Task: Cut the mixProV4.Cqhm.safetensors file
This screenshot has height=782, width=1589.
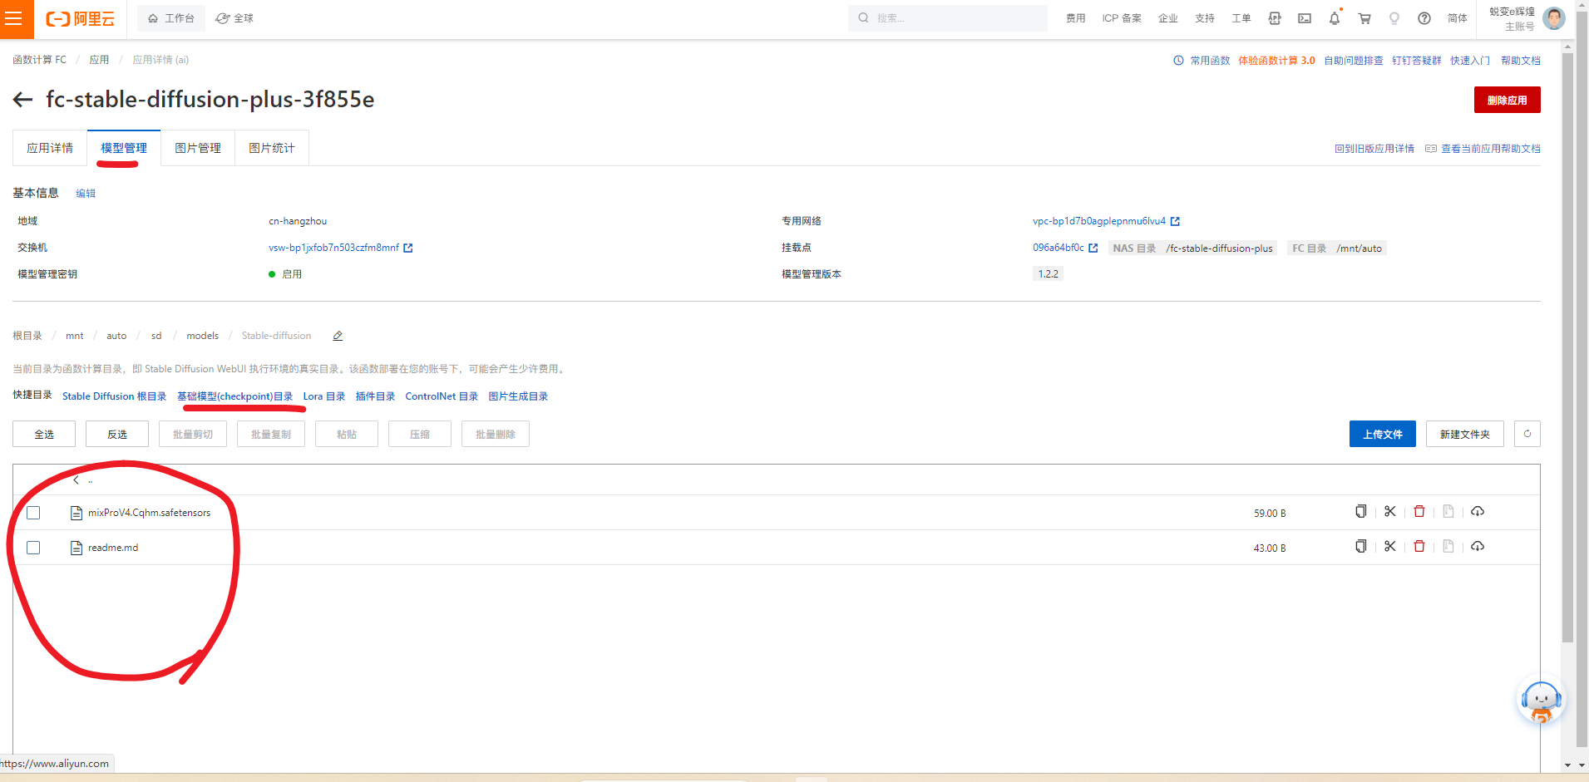Action: click(x=1390, y=512)
